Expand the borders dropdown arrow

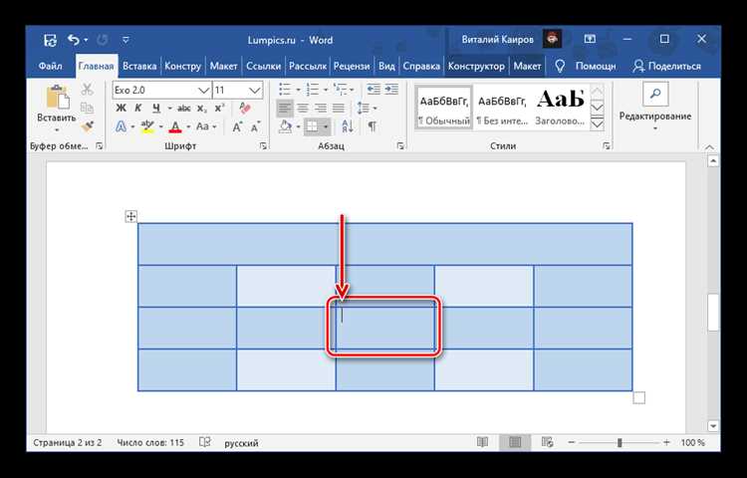point(326,126)
